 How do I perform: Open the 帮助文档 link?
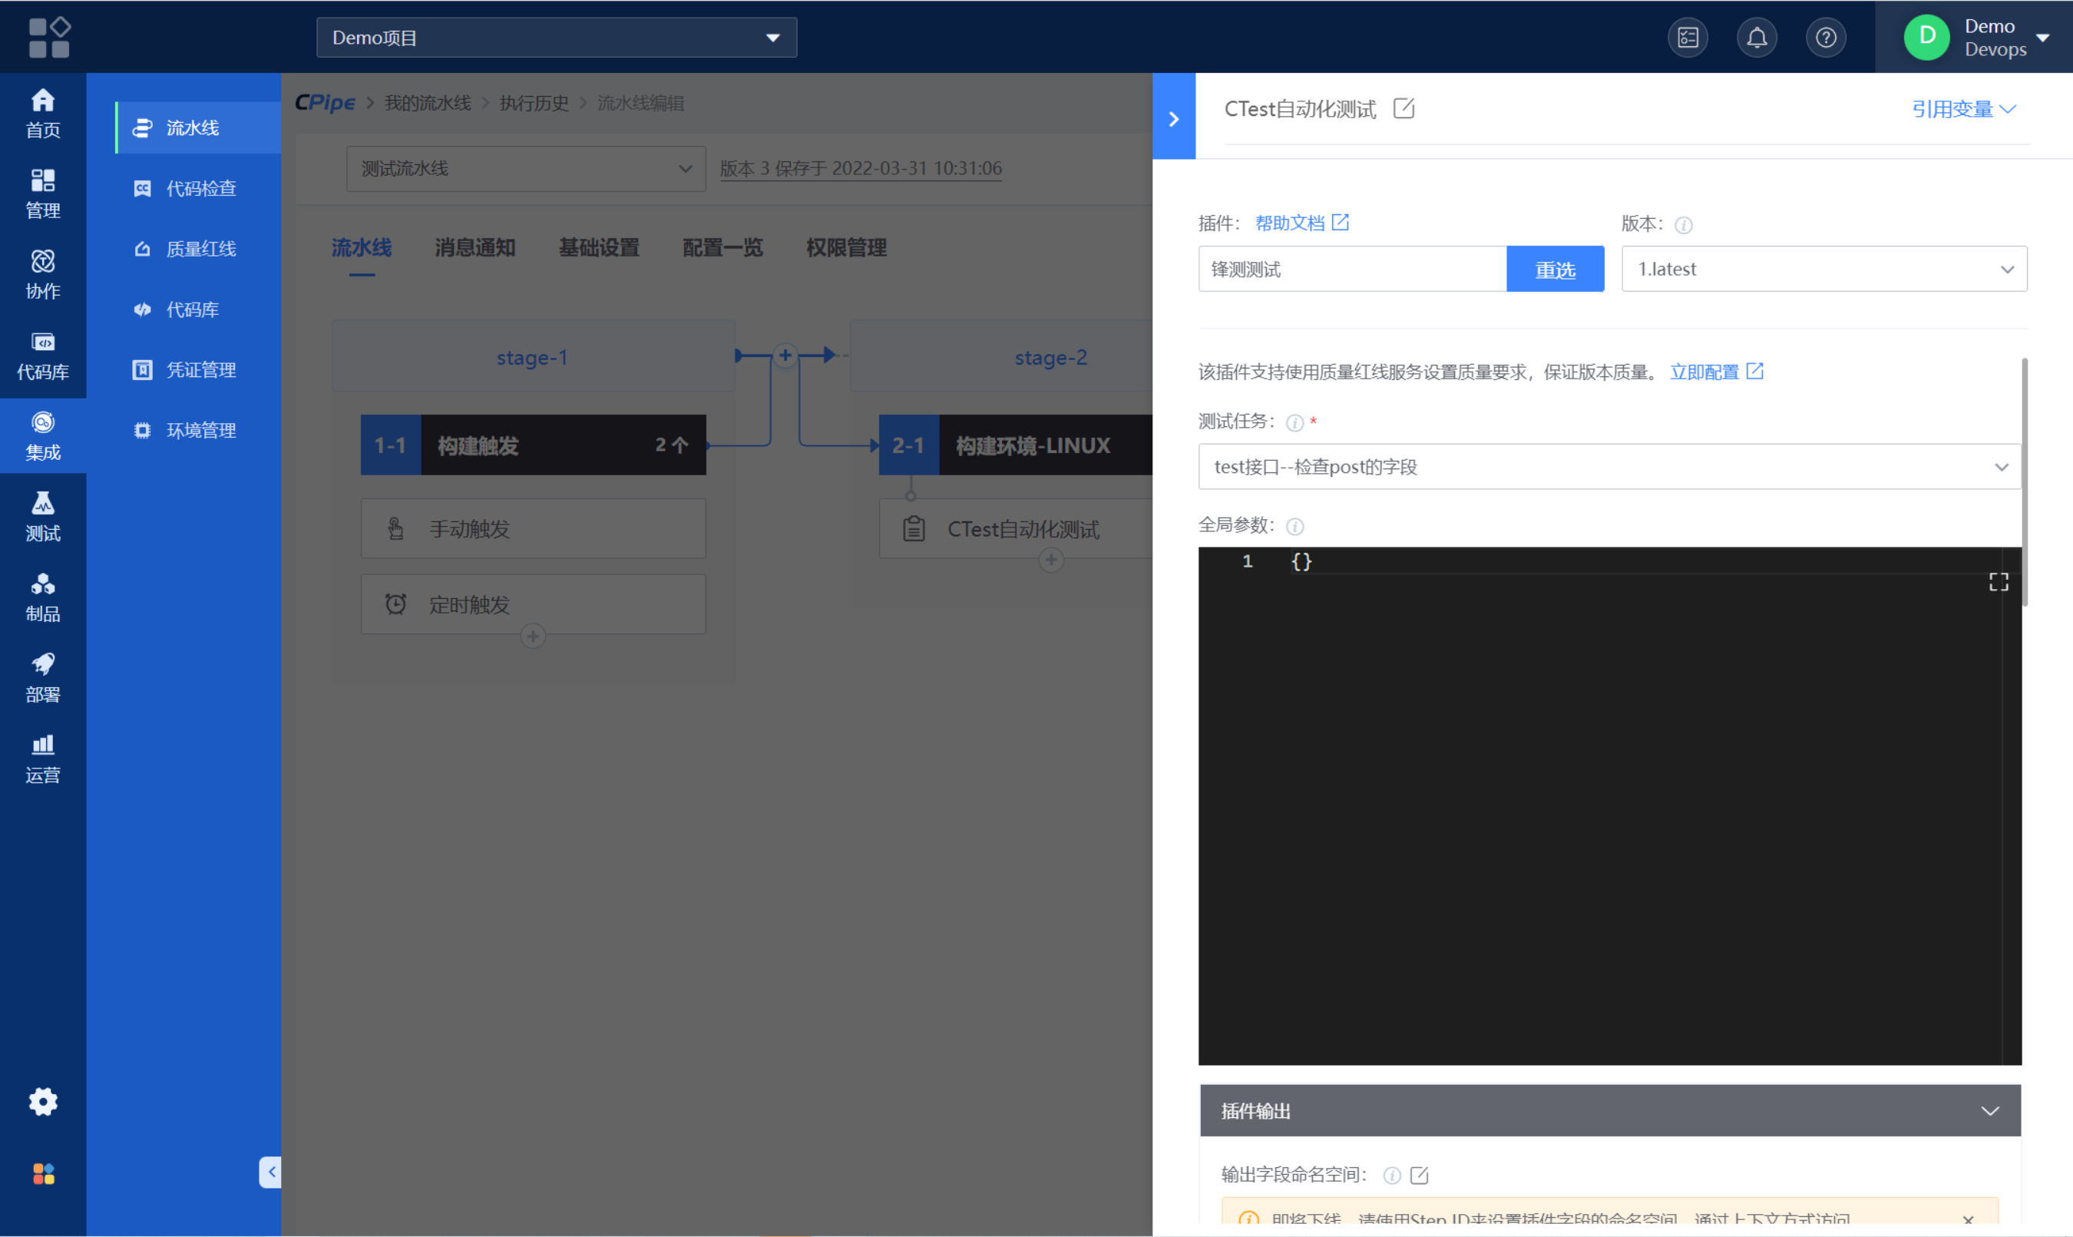pyautogui.click(x=1293, y=222)
